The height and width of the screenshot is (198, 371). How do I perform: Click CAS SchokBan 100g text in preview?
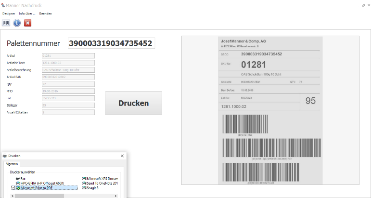click(261, 74)
